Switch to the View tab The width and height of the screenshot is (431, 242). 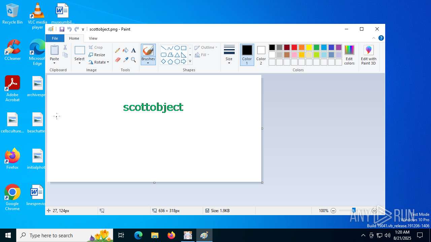tap(93, 38)
